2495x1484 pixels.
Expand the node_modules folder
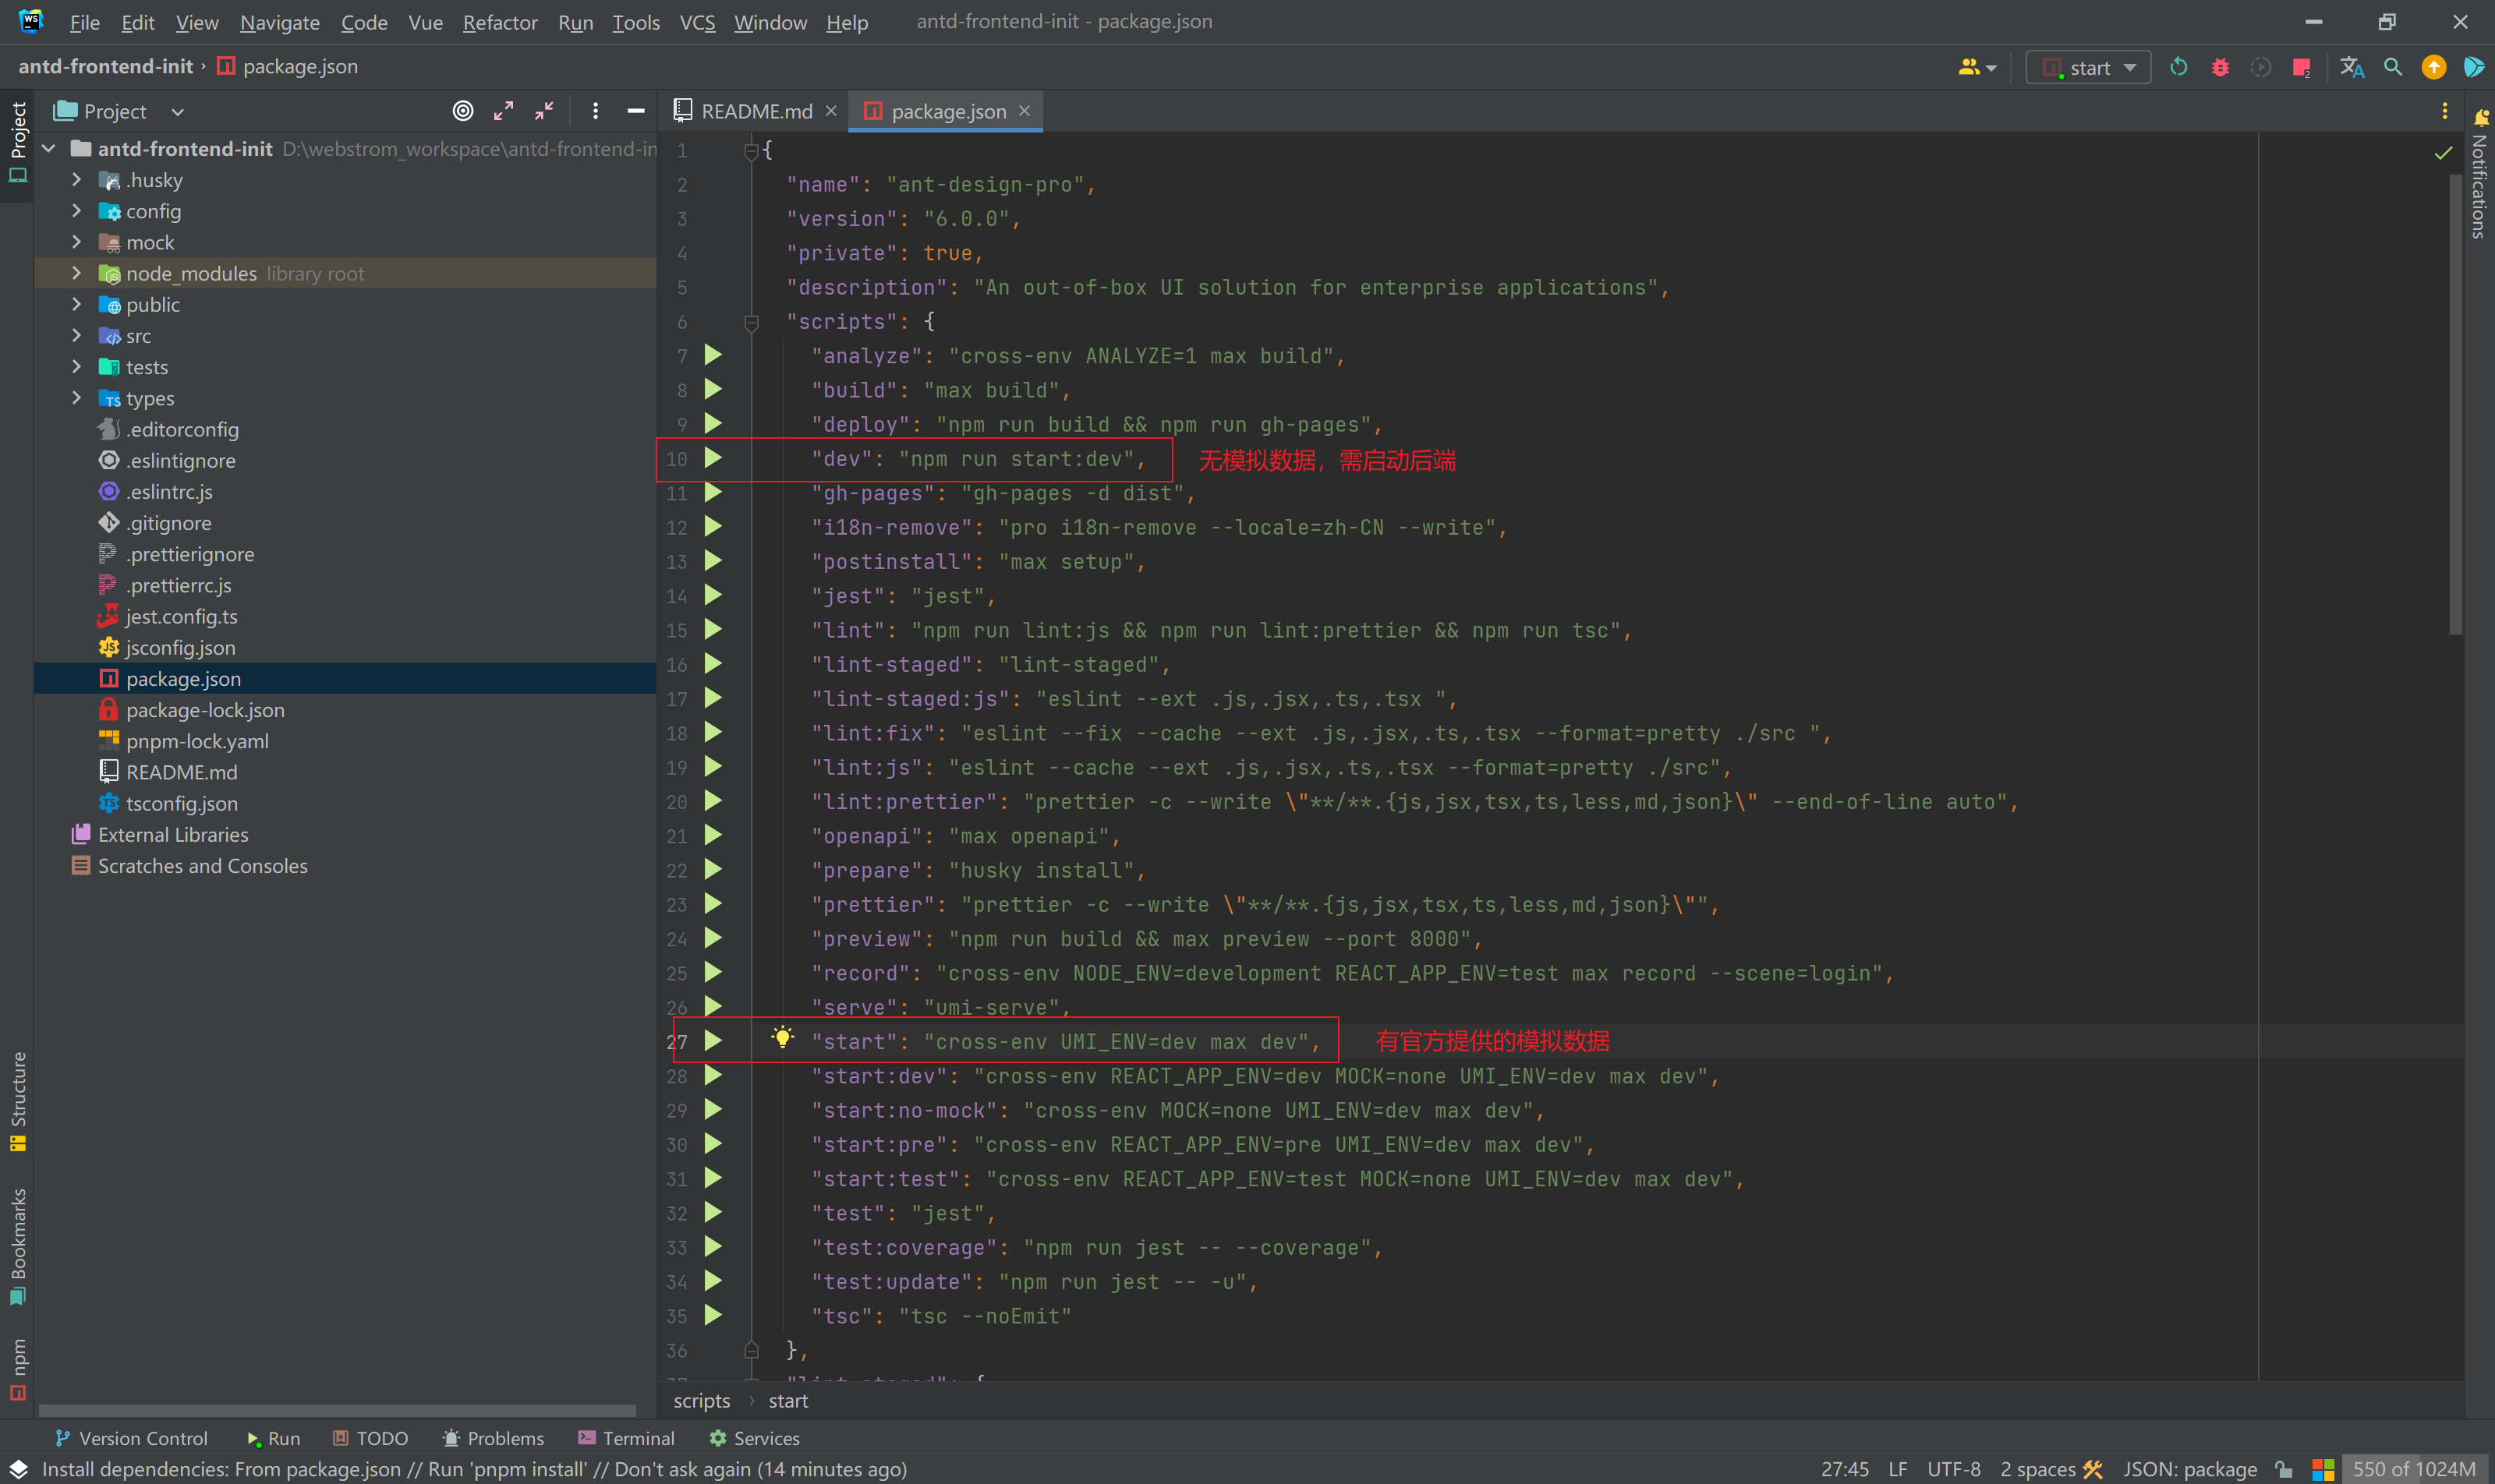[x=76, y=273]
